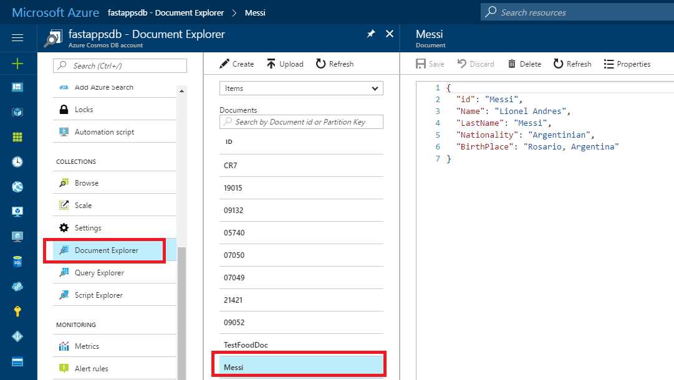This screenshot has width=674, height=380.
Task: Click fastappsdb - Document Explorer breadcrumb
Action: pyautogui.click(x=165, y=13)
